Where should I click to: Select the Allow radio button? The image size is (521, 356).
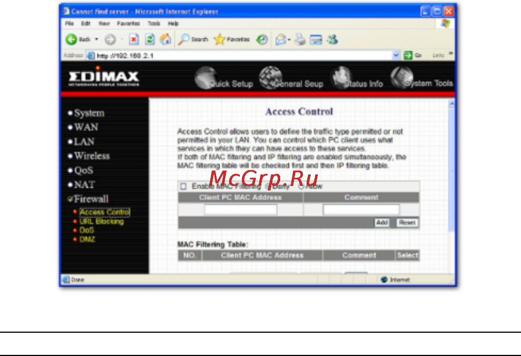coord(301,187)
